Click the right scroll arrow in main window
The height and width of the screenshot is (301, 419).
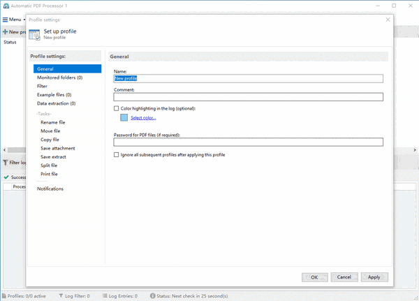[x=415, y=150]
